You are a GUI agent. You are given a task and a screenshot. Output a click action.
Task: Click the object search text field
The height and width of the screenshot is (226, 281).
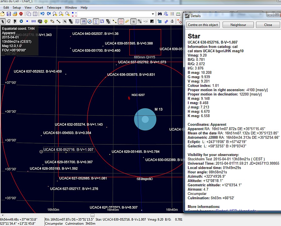[114, 14]
